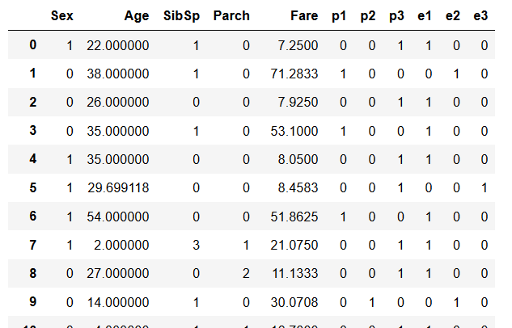Click p1 value 1 in row 3
Viewport: 512px width, 328px height.
(x=343, y=131)
